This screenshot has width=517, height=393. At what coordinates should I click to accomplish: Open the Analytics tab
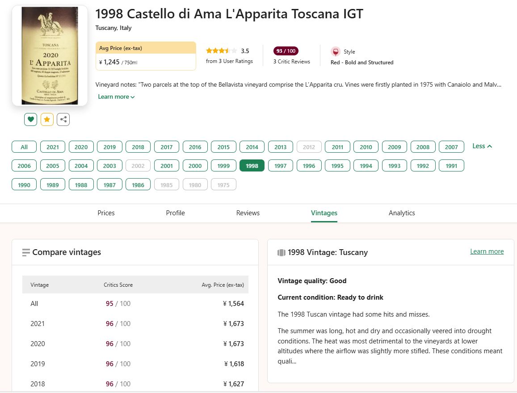[x=402, y=213]
